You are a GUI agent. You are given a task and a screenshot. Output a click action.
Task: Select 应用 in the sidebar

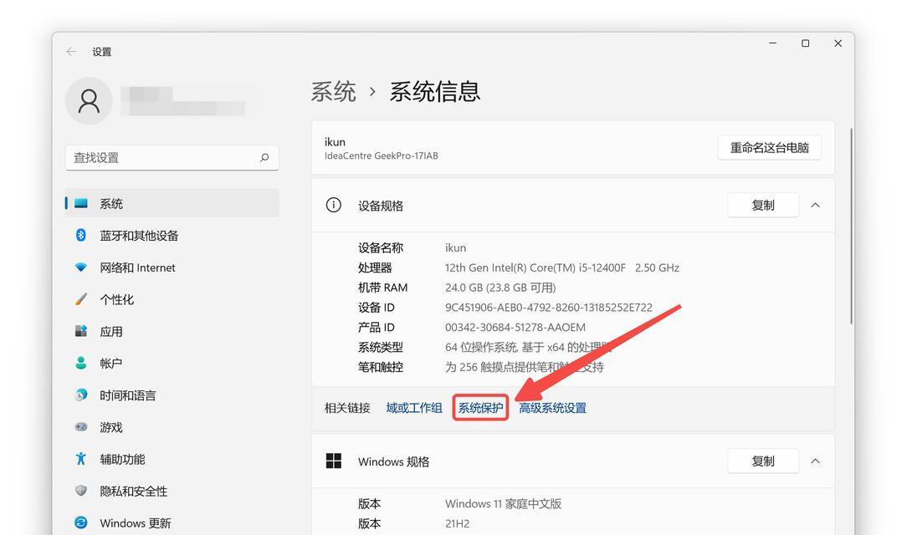[172, 331]
